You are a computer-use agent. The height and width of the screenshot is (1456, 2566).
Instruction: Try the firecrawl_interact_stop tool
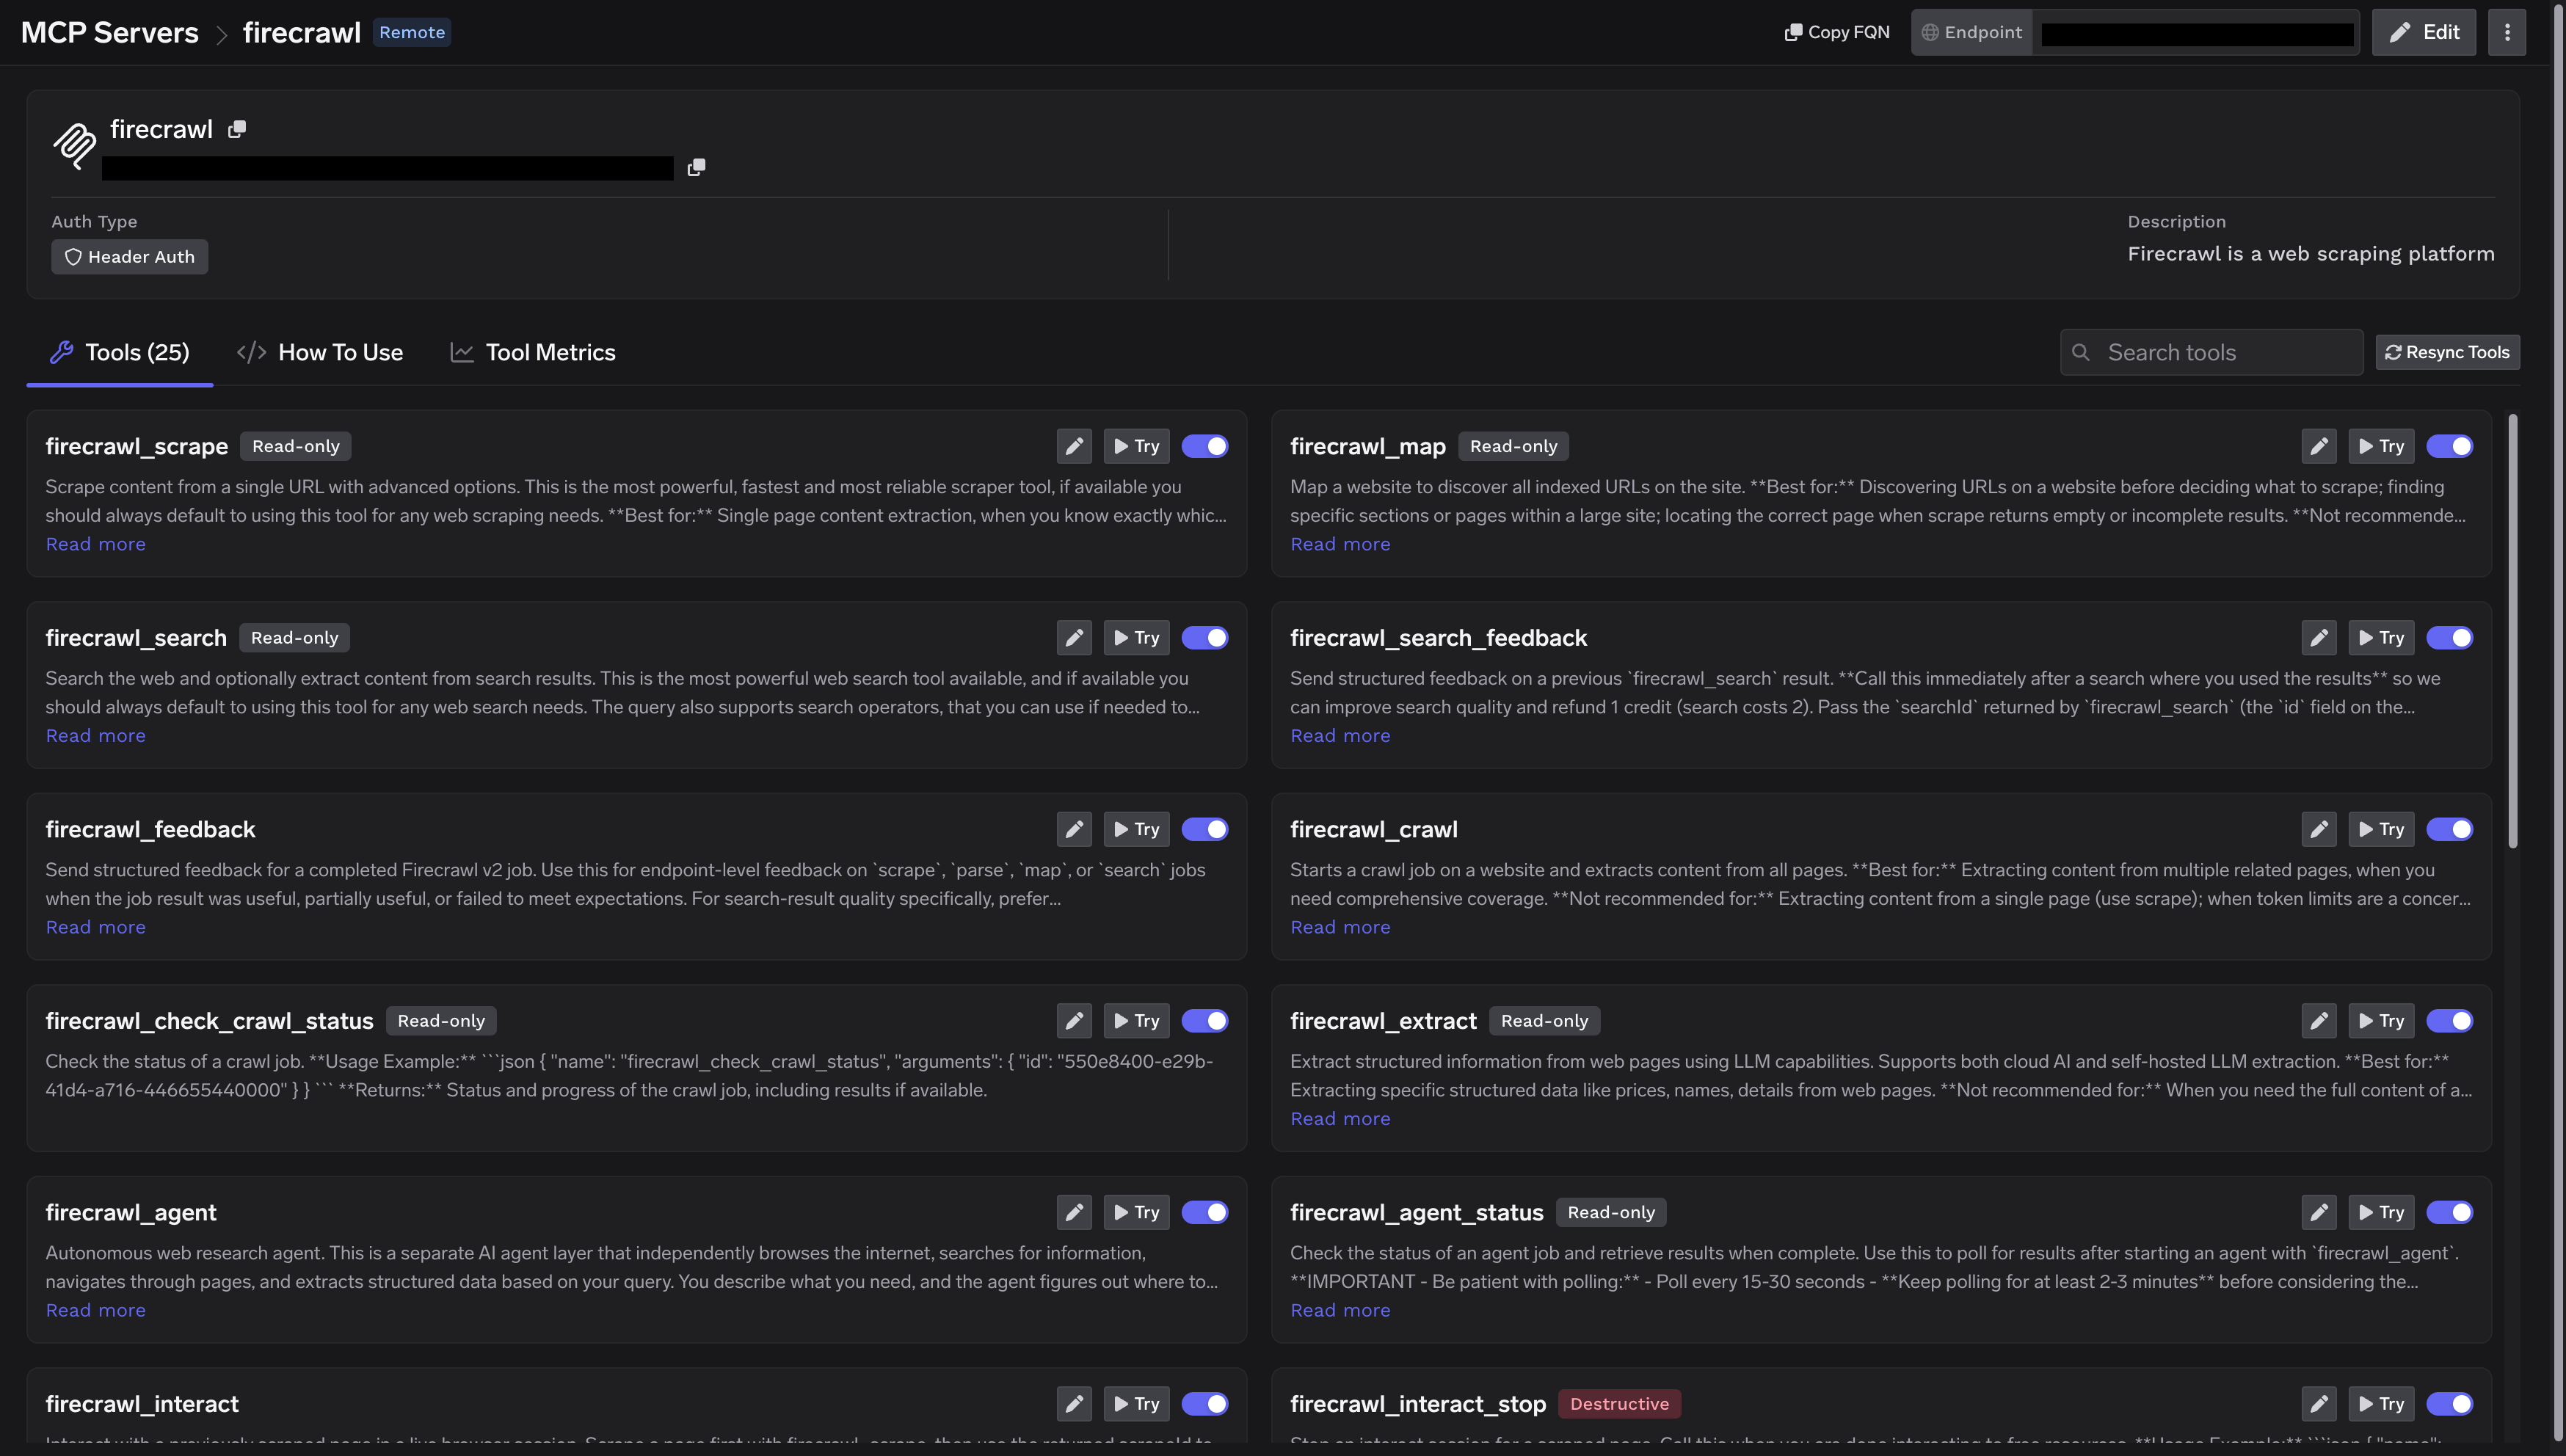click(x=2381, y=1404)
